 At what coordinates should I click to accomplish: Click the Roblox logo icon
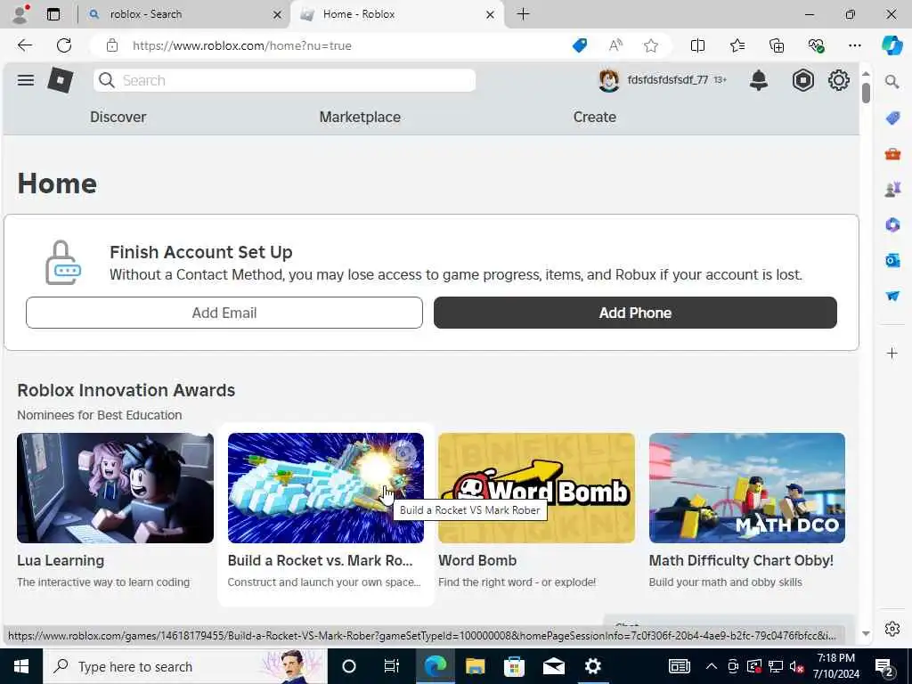coord(60,80)
